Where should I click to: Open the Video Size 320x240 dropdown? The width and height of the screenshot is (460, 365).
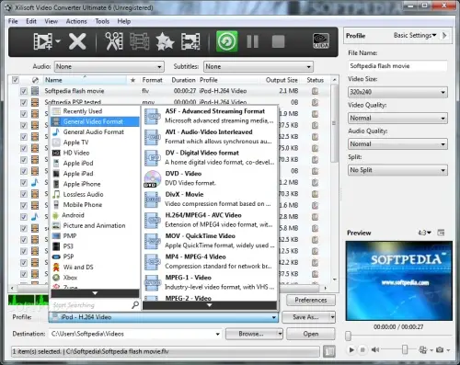coord(397,92)
